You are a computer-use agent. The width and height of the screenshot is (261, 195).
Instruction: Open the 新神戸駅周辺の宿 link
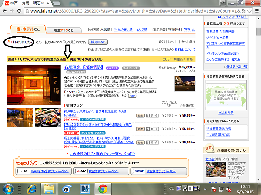tap(218, 129)
